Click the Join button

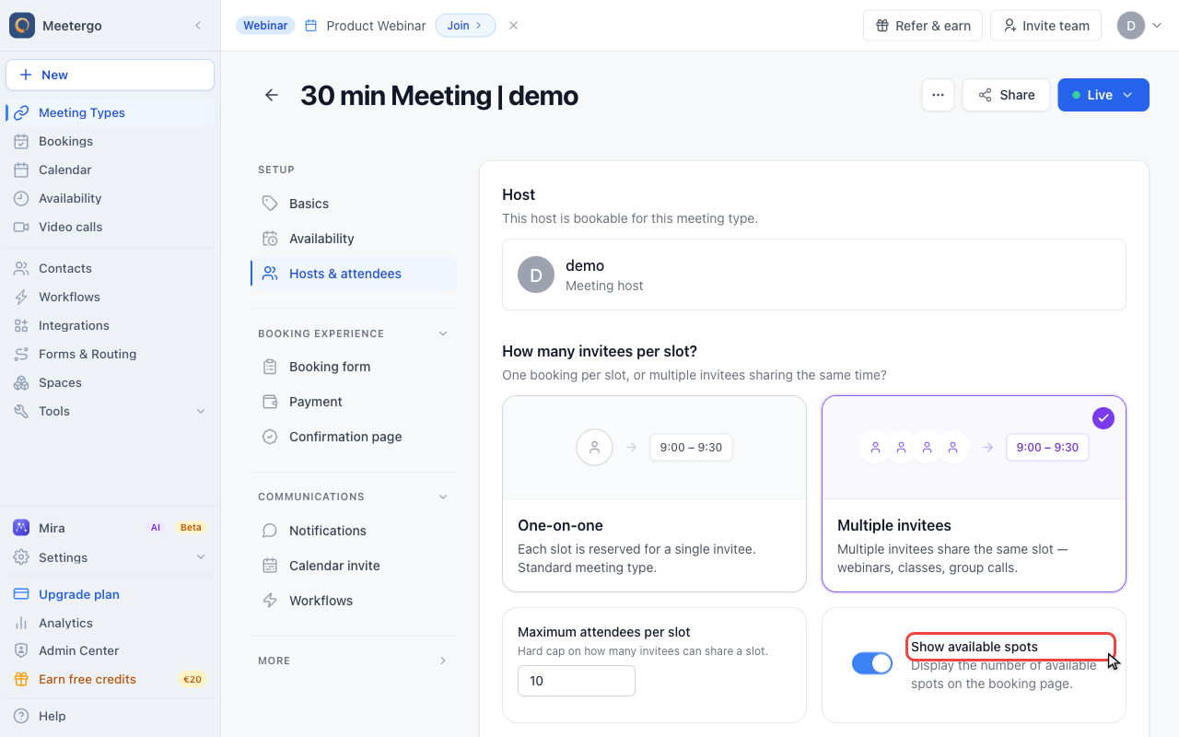point(465,26)
